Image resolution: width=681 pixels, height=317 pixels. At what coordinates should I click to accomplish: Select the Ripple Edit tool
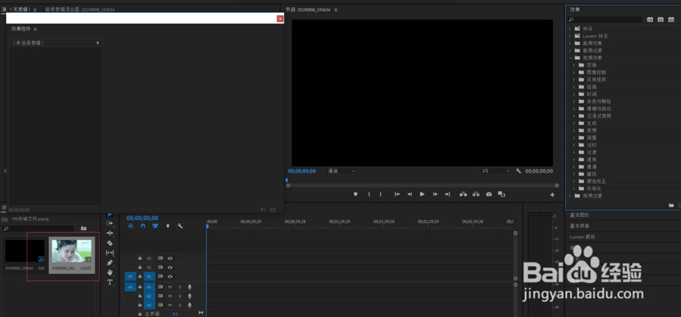pyautogui.click(x=110, y=233)
